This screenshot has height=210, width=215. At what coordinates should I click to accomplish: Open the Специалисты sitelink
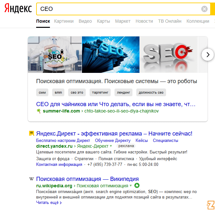[165, 141]
